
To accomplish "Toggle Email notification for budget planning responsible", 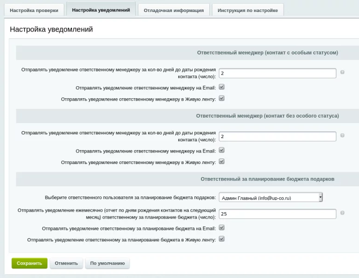I will click(x=221, y=227).
